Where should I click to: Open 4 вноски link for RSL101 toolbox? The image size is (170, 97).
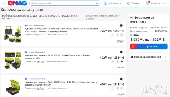(36, 79)
